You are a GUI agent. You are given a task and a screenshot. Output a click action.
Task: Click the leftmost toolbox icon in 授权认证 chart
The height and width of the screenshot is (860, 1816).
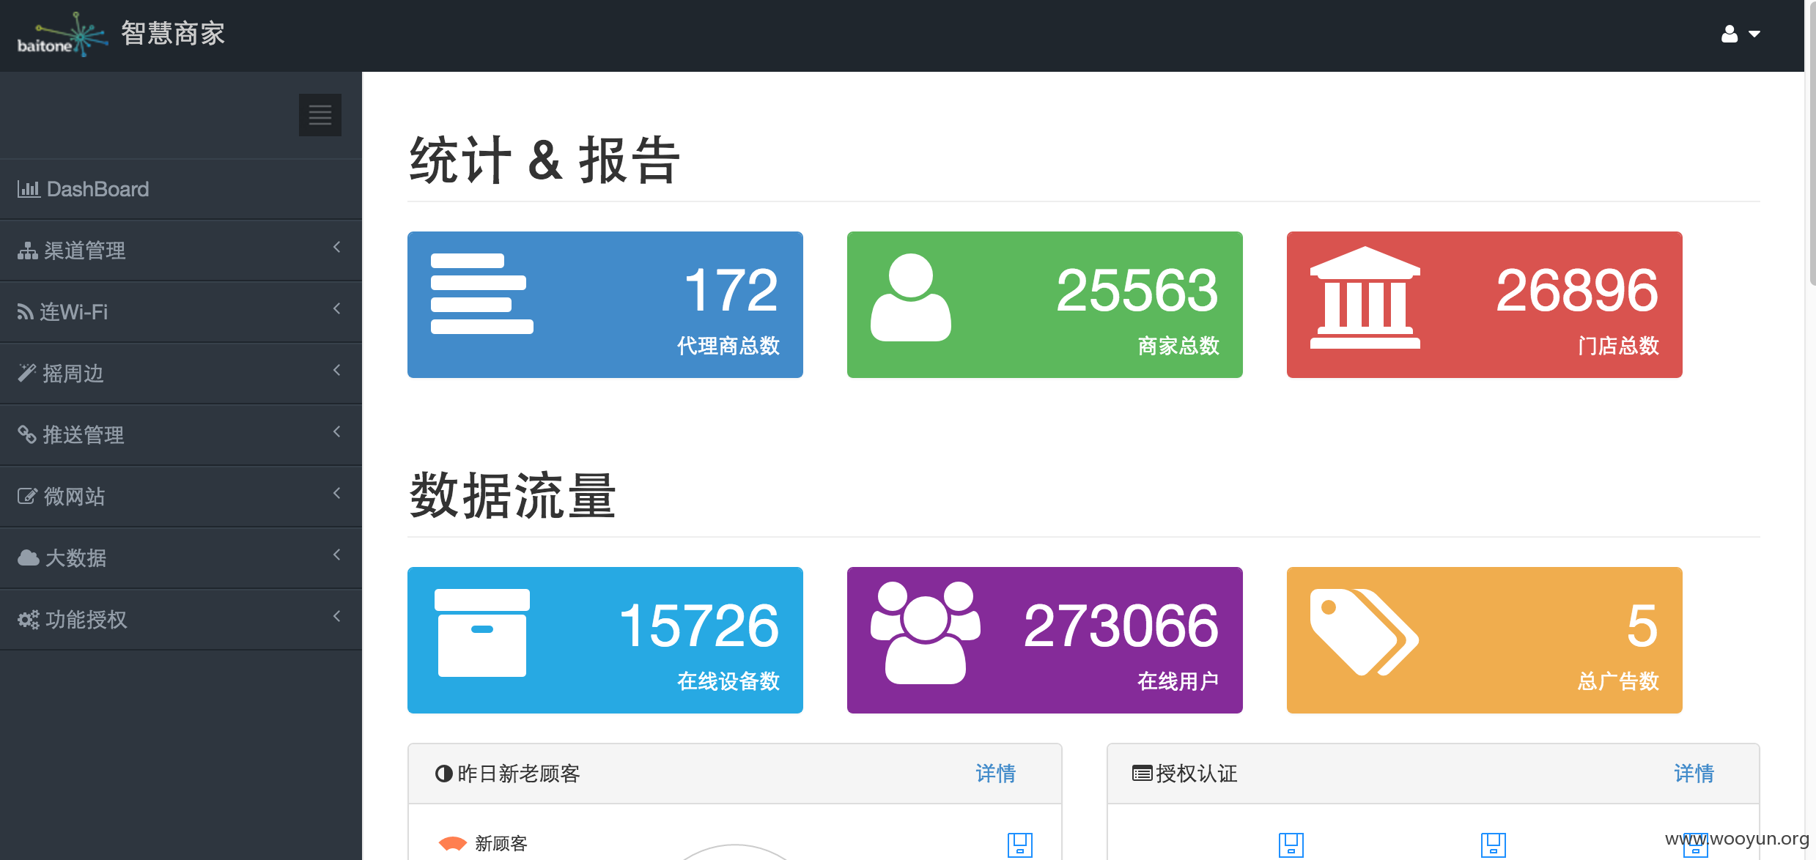[x=1291, y=845]
